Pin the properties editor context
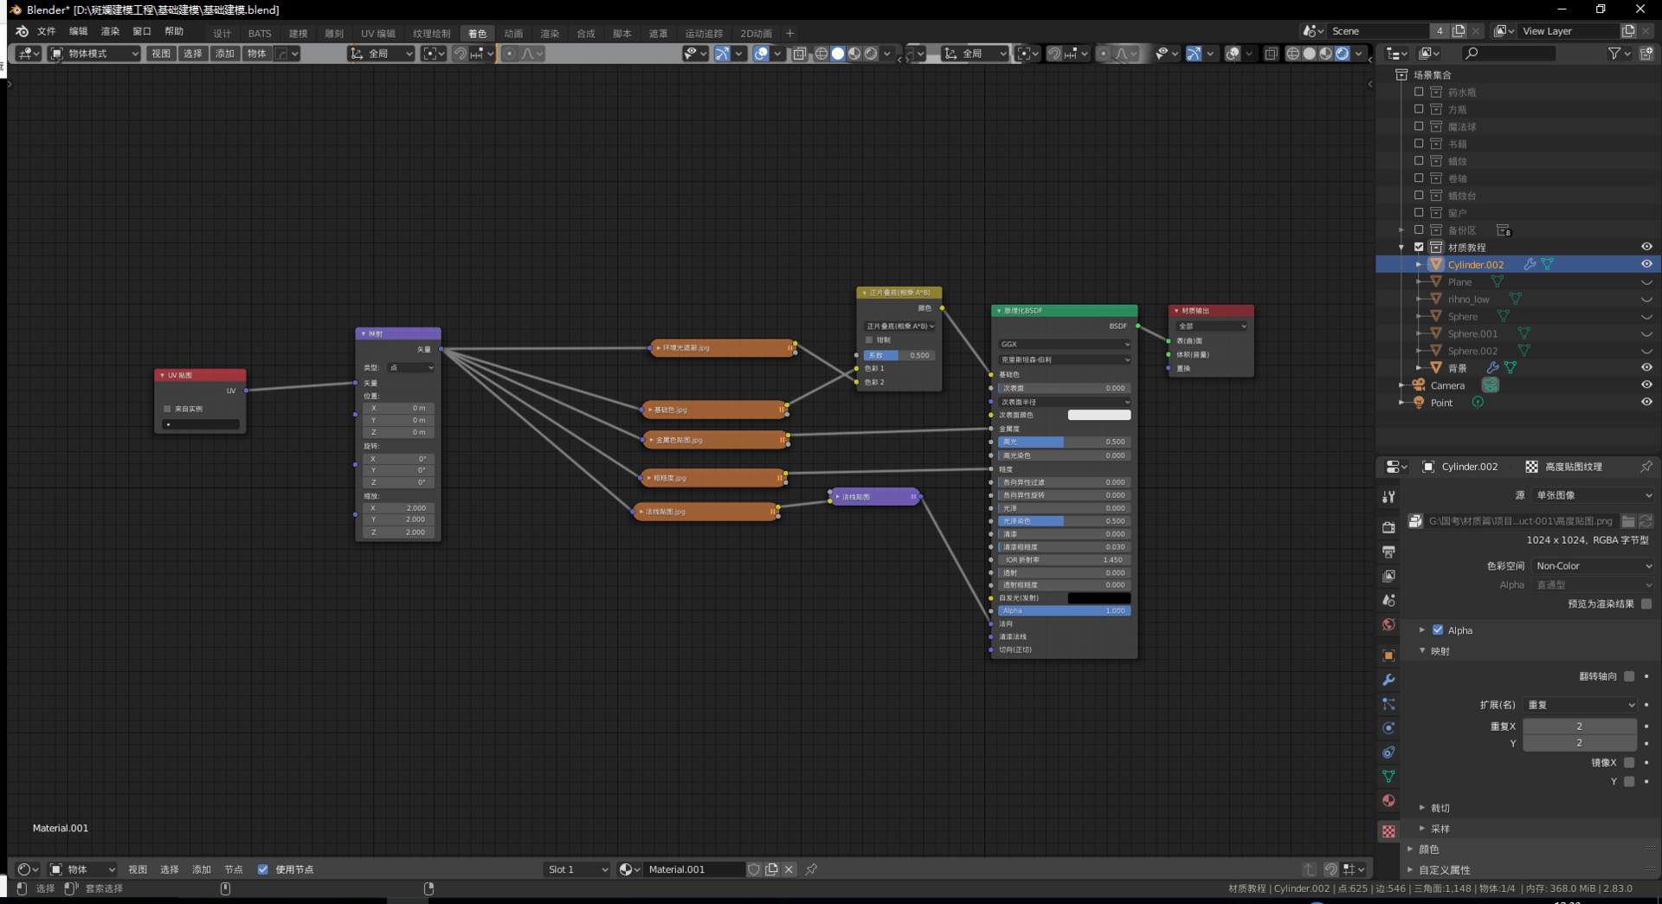The width and height of the screenshot is (1662, 904). pyautogui.click(x=1646, y=467)
